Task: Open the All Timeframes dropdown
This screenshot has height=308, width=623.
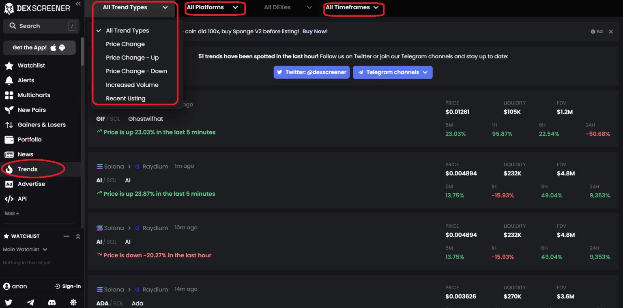Action: pos(352,7)
